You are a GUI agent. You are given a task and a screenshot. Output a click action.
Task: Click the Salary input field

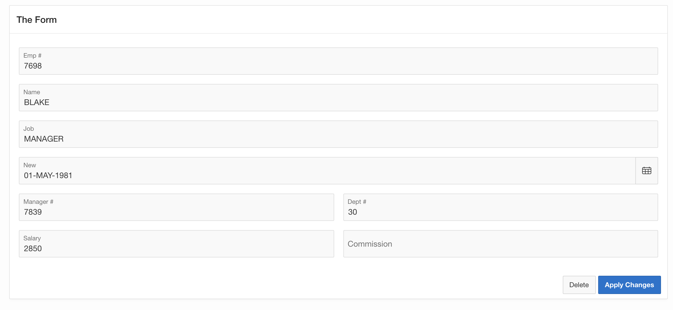[x=176, y=248]
